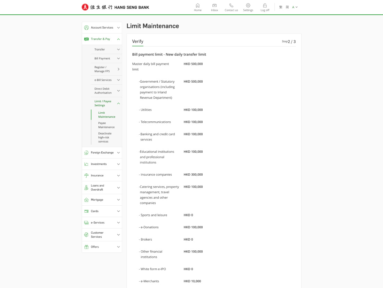Select Payee Maintenance menu item
383x288 pixels.
pos(106,125)
